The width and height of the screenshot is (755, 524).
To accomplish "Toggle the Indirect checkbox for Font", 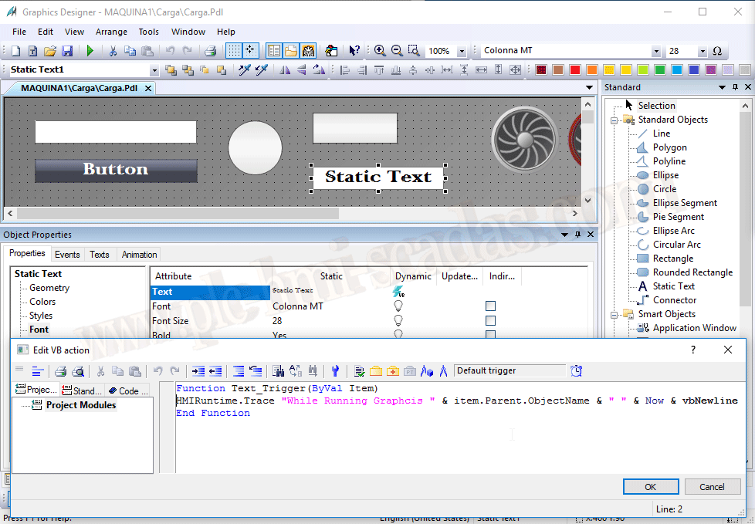I will pos(490,306).
